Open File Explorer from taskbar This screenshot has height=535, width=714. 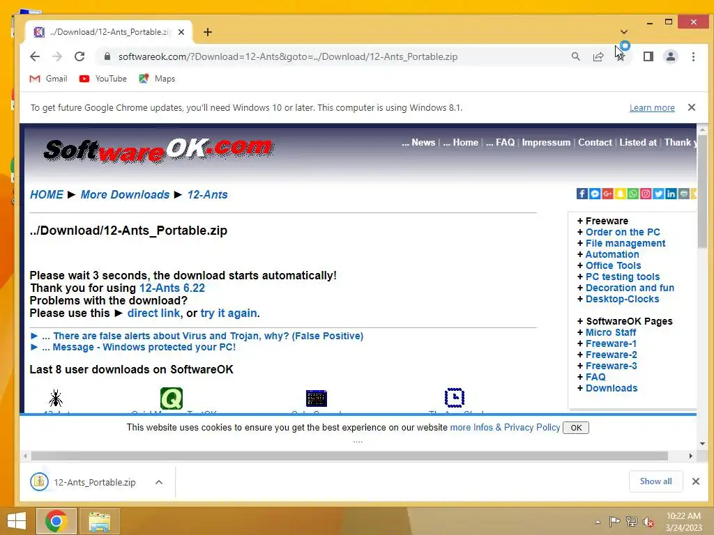100,521
